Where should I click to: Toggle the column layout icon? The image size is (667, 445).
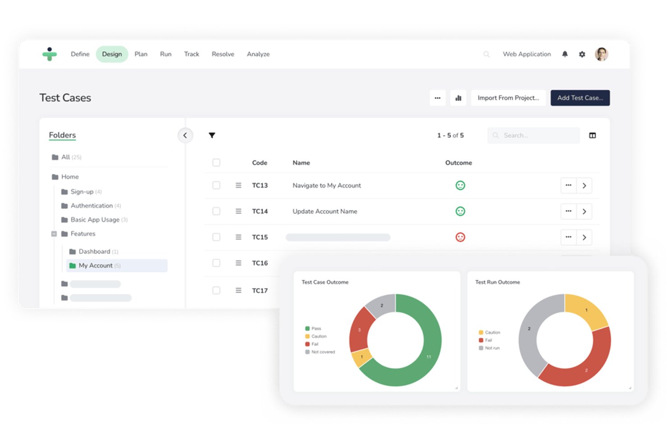click(x=592, y=135)
